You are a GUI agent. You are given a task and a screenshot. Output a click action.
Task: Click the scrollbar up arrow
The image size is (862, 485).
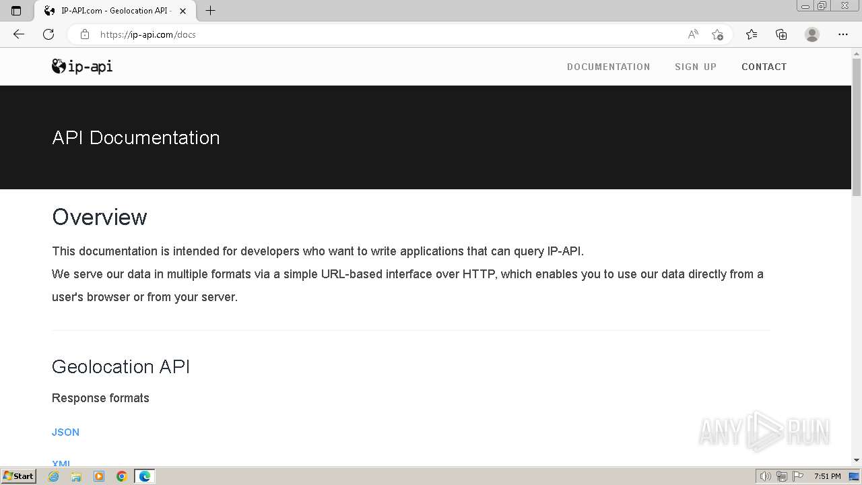(857, 53)
